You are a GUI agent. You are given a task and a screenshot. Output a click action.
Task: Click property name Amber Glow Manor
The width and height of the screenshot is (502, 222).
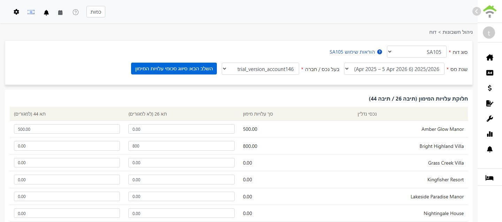[443, 129]
